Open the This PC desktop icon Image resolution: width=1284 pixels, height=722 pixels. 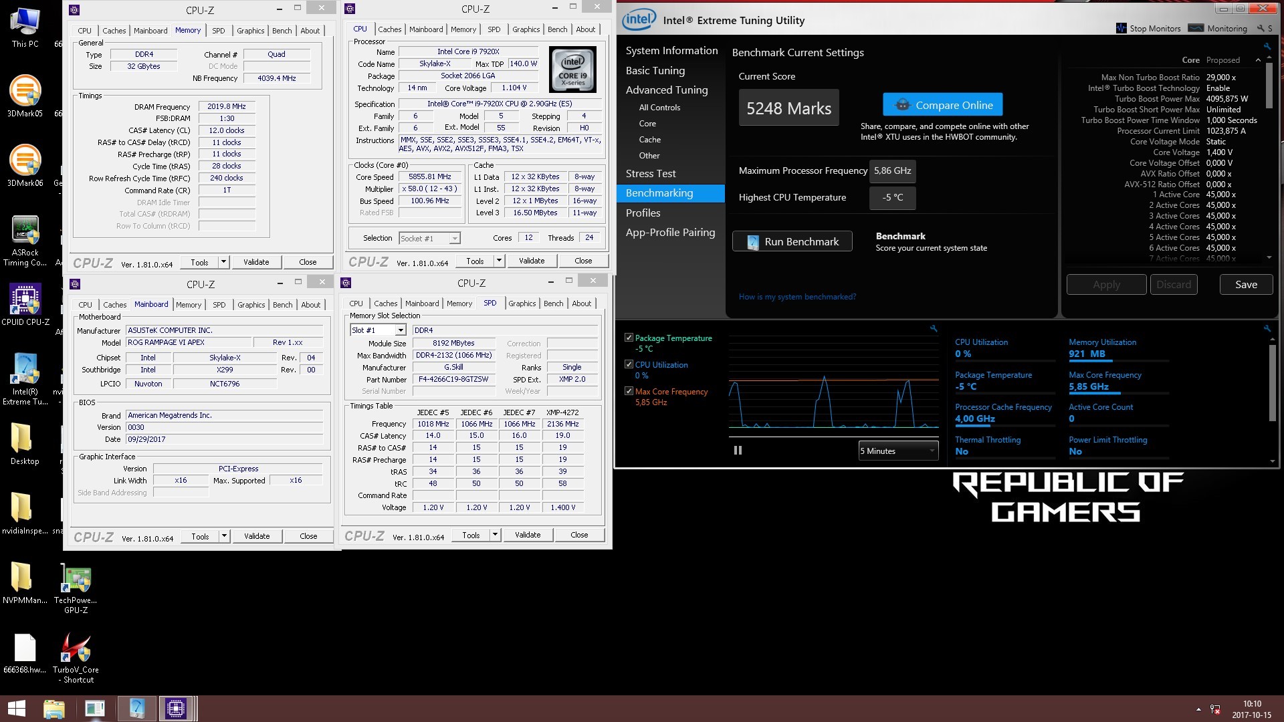point(25,27)
